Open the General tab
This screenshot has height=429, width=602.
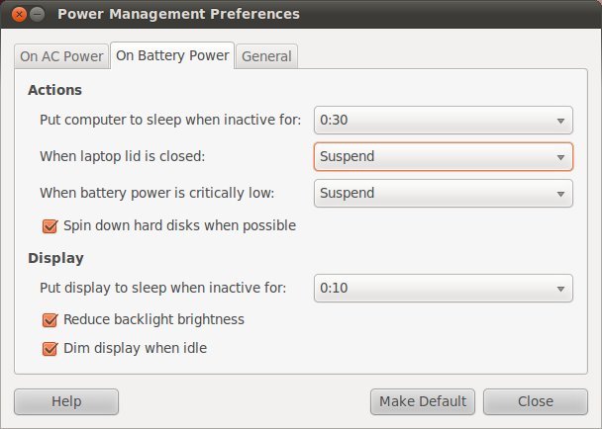[266, 56]
